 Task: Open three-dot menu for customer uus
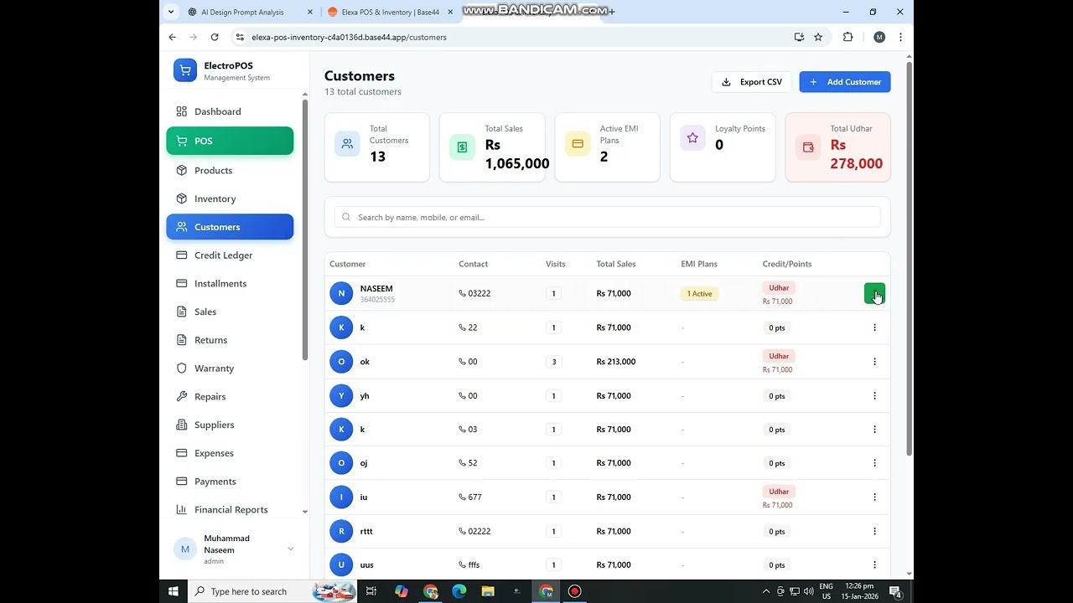point(874,564)
